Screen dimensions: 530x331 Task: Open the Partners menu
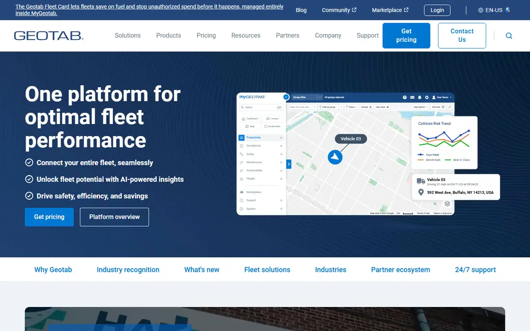tap(288, 36)
